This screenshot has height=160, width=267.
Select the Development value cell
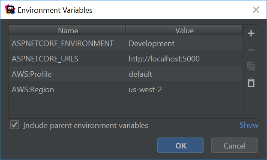(x=184, y=44)
